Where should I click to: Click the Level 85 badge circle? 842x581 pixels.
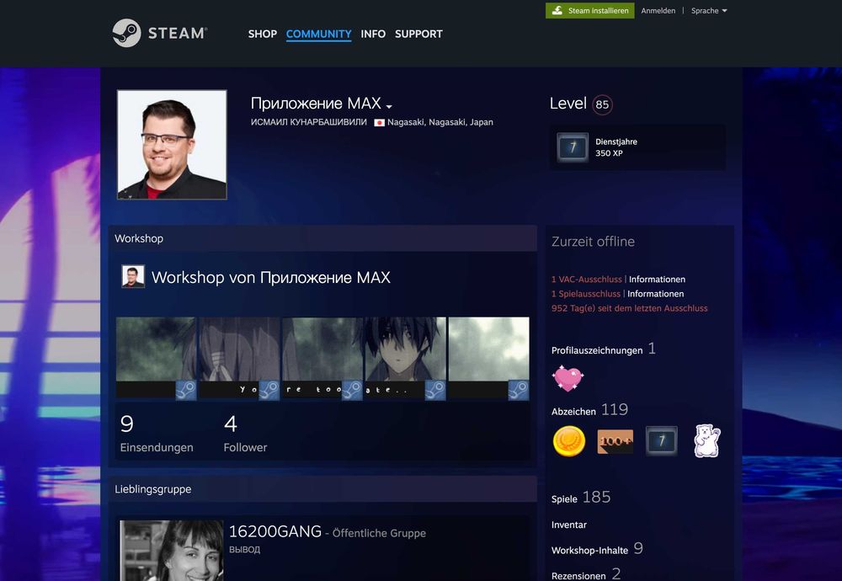(602, 104)
